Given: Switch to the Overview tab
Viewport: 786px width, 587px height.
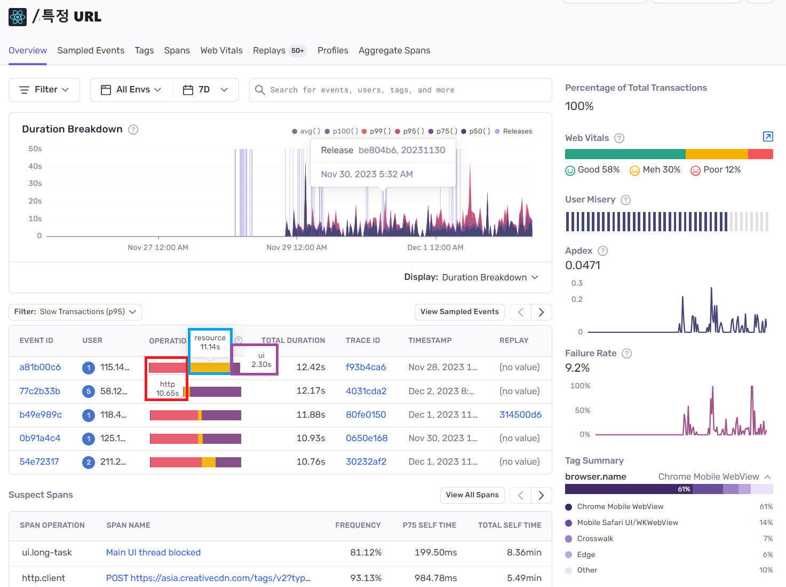Looking at the screenshot, I should coord(28,51).
